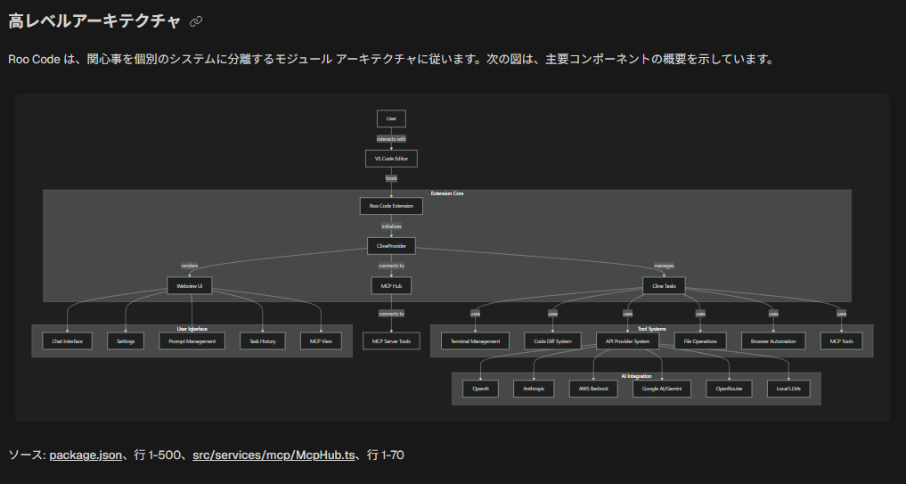The image size is (906, 484).
Task: Click the Extension Core group title
Action: coord(446,193)
